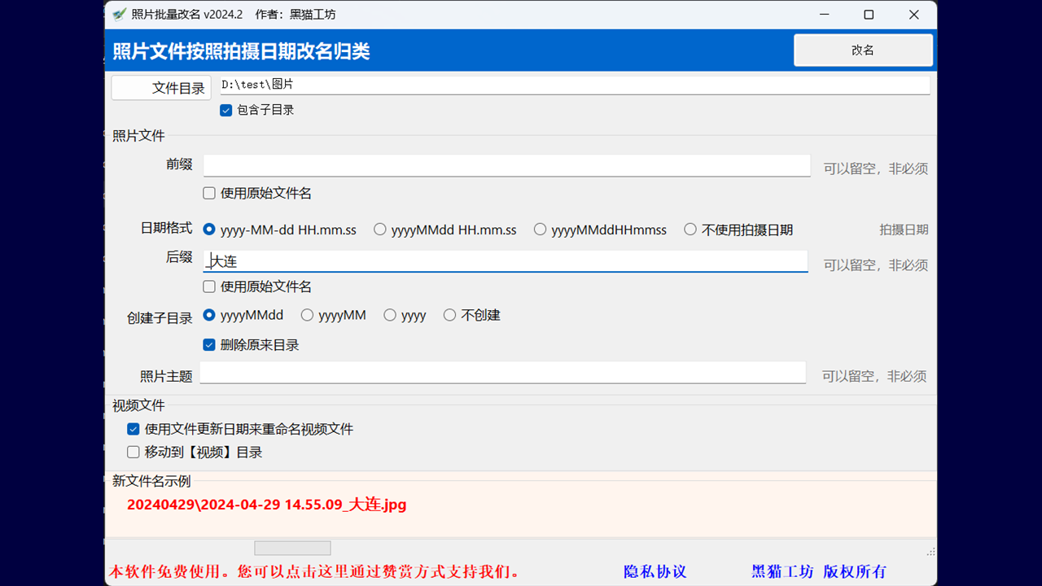Click the app leaf icon in title bar
This screenshot has height=586, width=1042.
click(x=119, y=14)
